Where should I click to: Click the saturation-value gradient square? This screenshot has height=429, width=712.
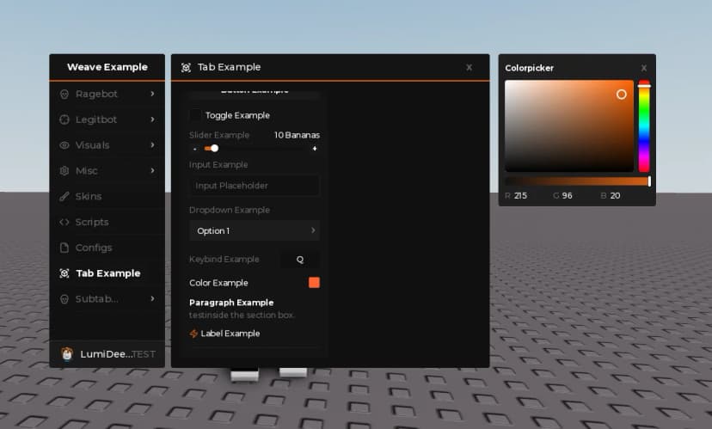click(x=569, y=126)
